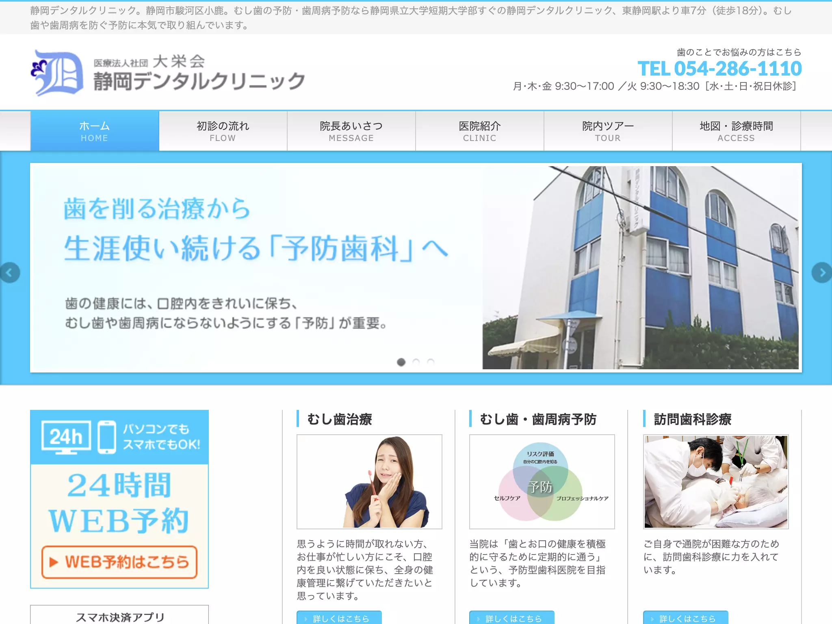832x624 pixels.
Task: Open the 院長あいさつ MESSAGE tab
Action: (x=351, y=131)
